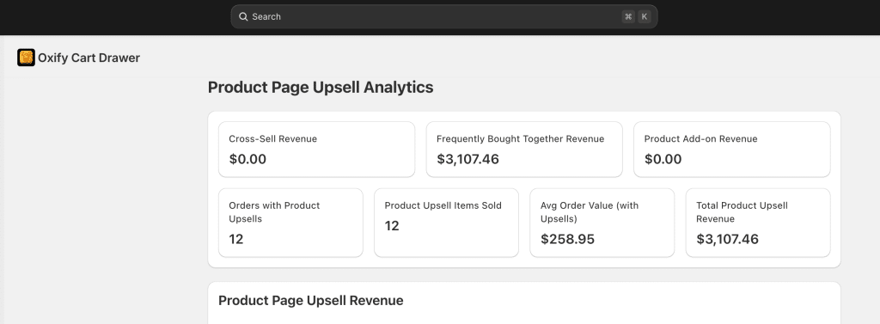
Task: Select the Frequently Bought Together $3,107.46 value
Action: click(467, 159)
